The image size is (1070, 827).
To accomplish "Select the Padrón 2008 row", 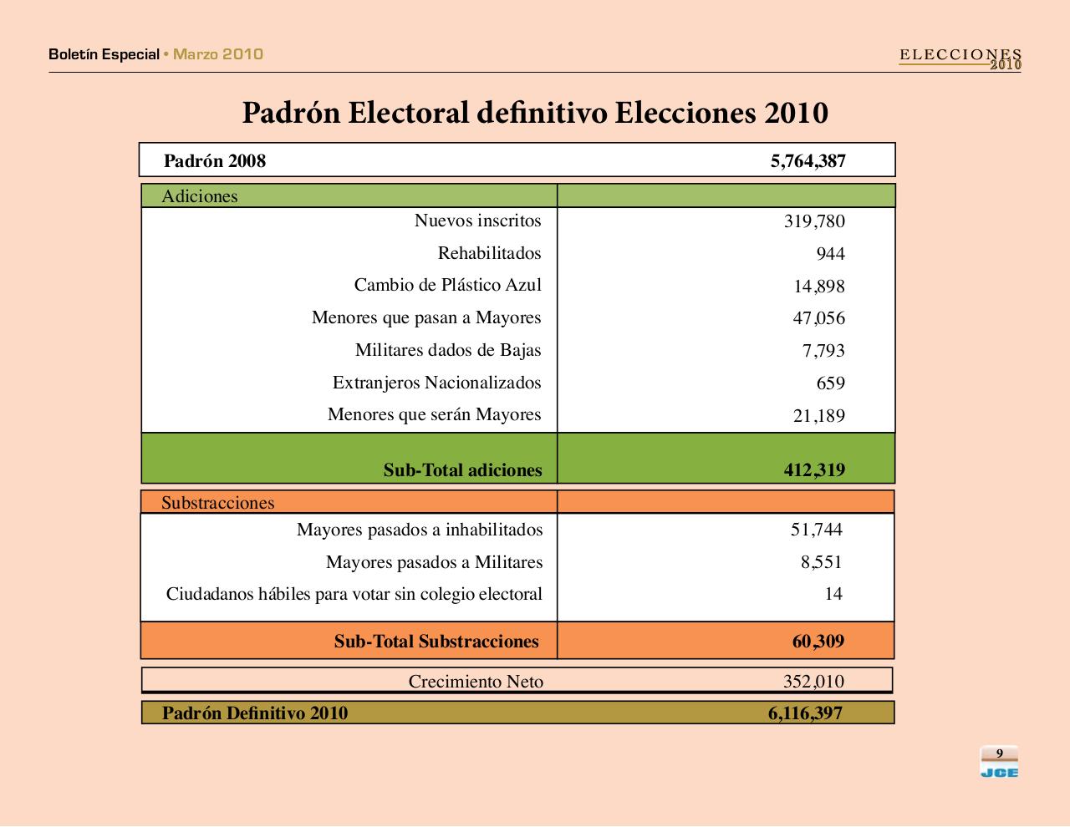I will pos(517,160).
